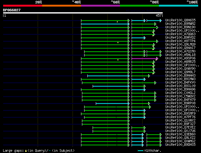The height and width of the screenshot is (153, 201).
Task: Select the UniRef100_Q9M8L7 subject name
Action: [180, 72]
